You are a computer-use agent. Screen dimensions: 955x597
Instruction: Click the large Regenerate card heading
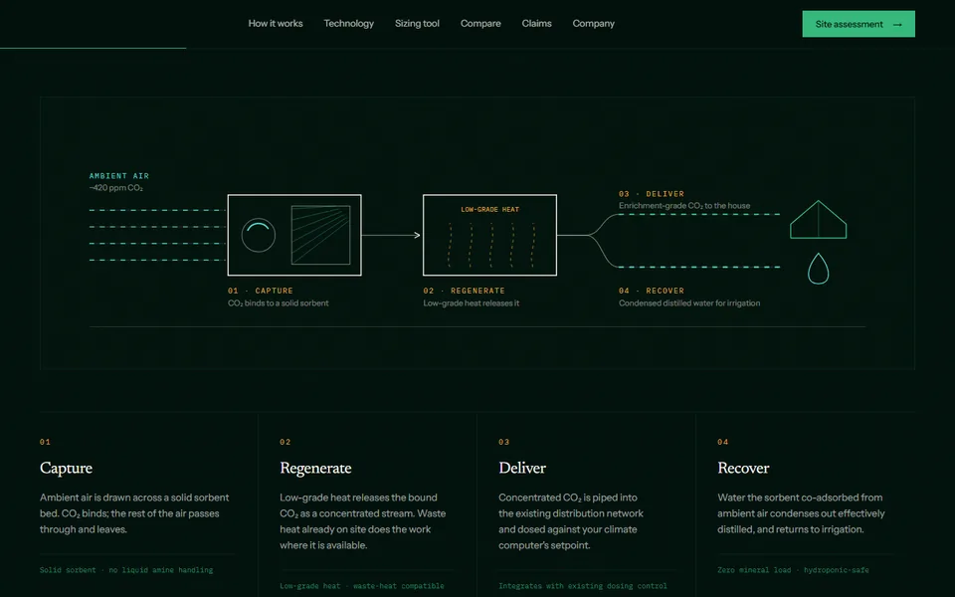315,468
